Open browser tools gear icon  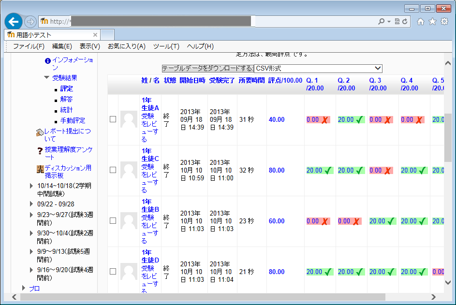444,22
